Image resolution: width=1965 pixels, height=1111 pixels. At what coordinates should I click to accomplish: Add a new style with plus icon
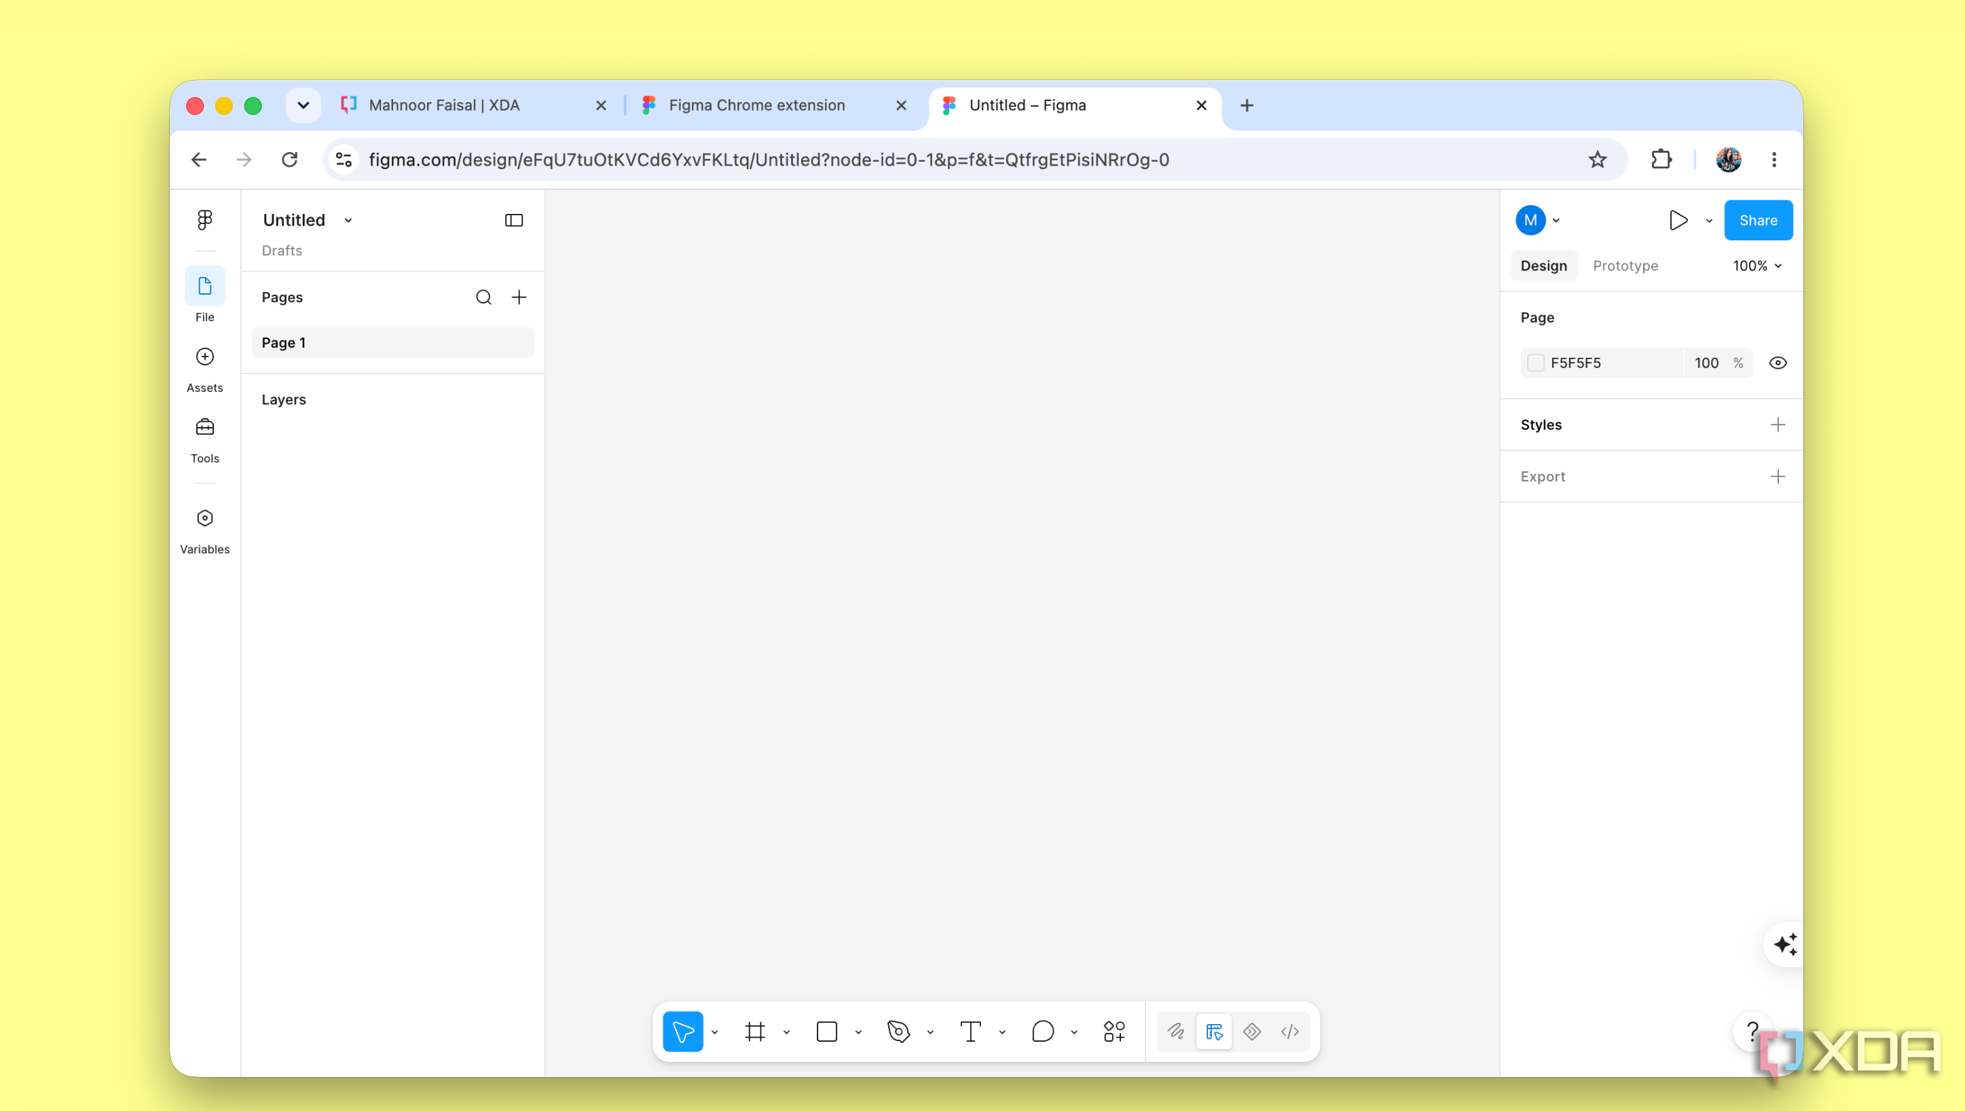click(1778, 425)
